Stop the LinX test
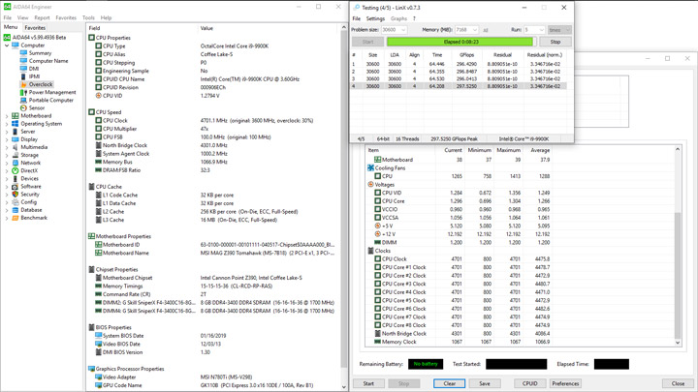The height and width of the screenshot is (392, 698). 555,42
